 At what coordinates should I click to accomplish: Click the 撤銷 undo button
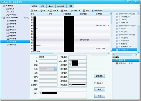click(100, 90)
